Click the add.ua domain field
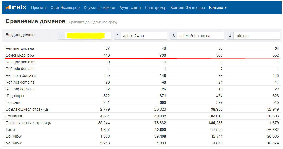This screenshot has width=283, height=149. pyautogui.click(x=257, y=36)
